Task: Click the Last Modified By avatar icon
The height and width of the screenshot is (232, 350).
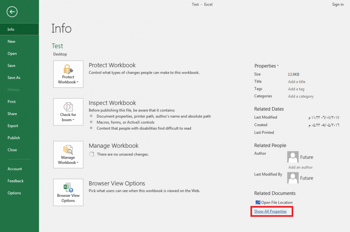Action: pyautogui.click(x=293, y=178)
